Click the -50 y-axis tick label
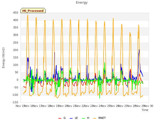Viewport: 164px width, 123px height. [x=16, y=87]
